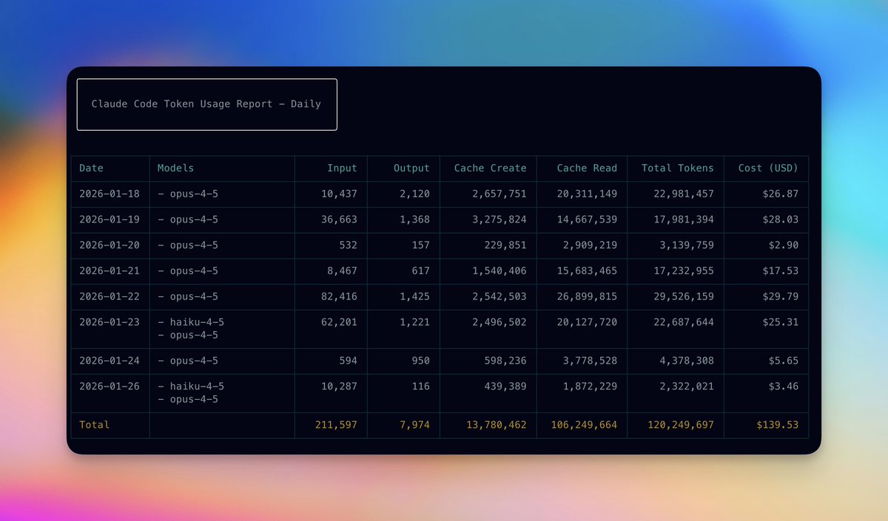
Task: Click the report title 'Claude Code Token Usage Report - Daily'
Action: 206,104
